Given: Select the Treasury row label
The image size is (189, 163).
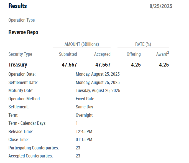Looking at the screenshot, I should [18, 65].
